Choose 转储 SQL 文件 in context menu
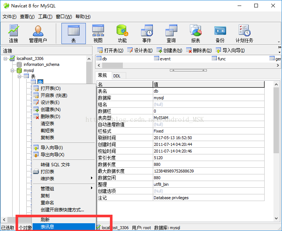Screen dimensions: 282x231 (64, 164)
